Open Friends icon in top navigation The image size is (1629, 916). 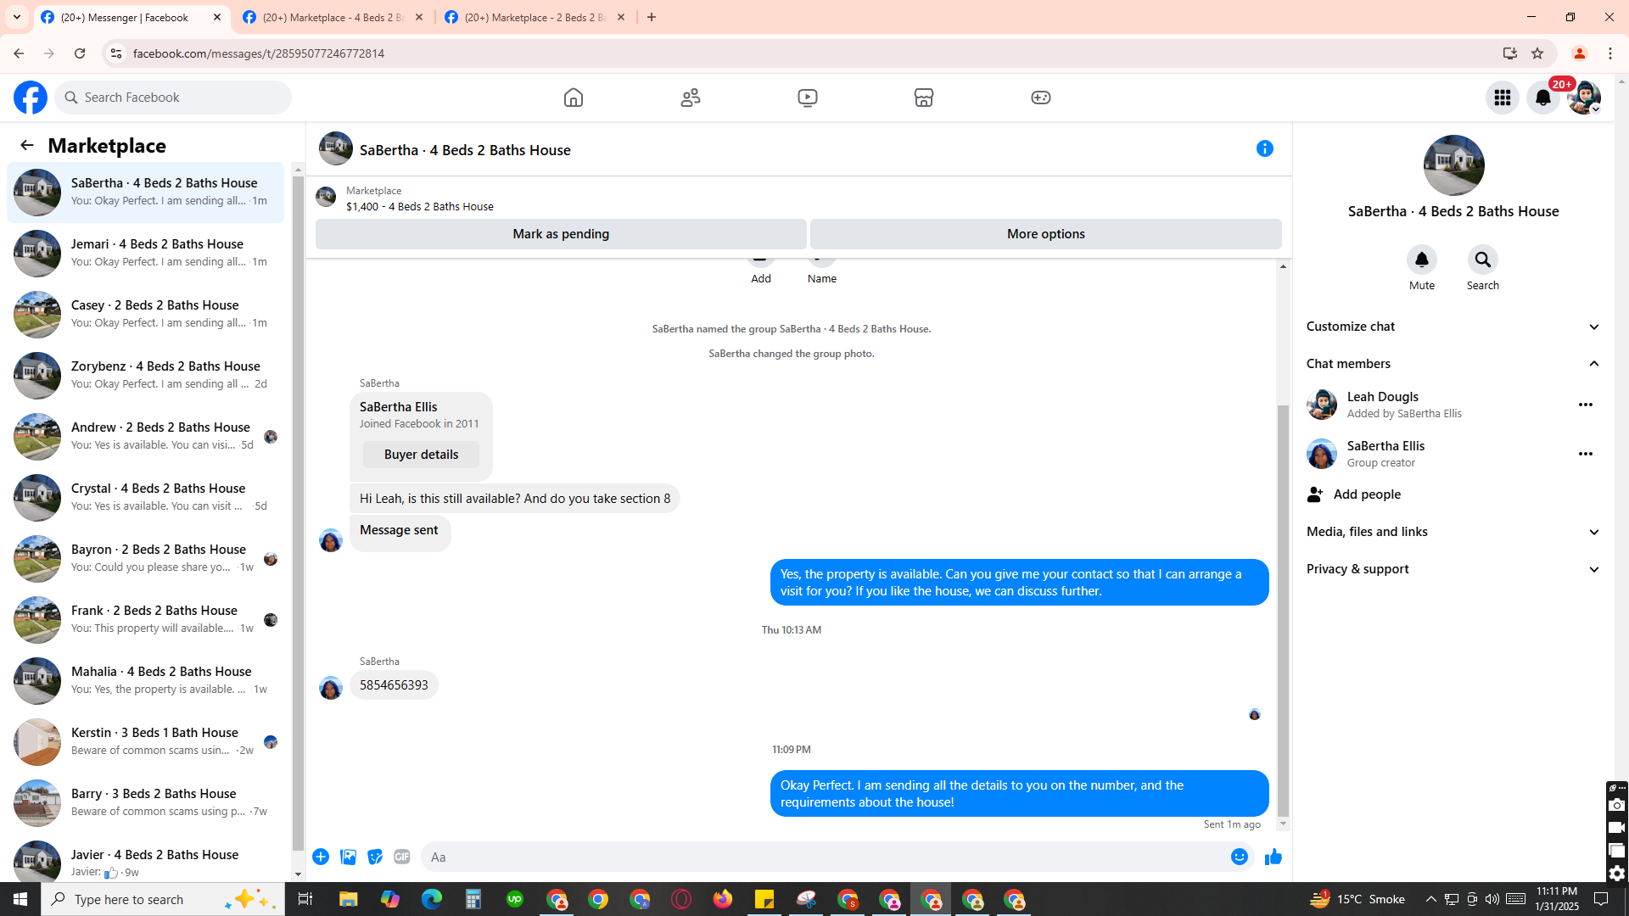[691, 98]
